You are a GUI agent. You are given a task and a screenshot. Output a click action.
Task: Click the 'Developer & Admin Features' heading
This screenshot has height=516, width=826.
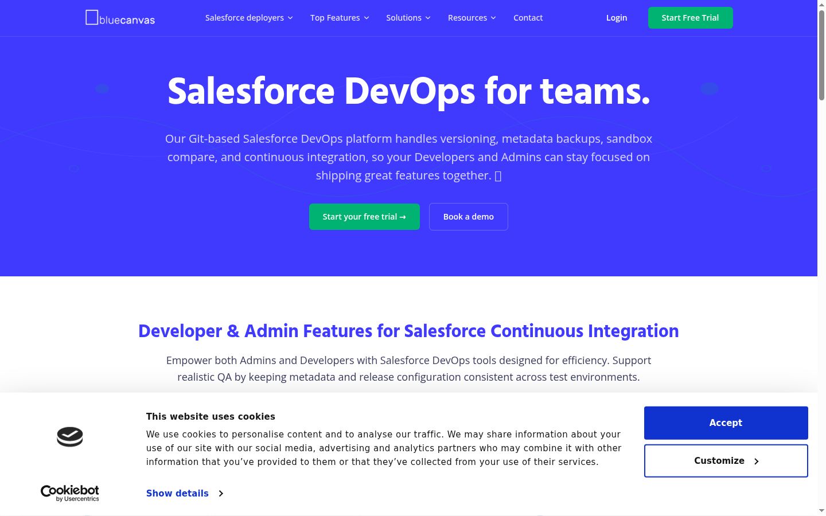[408, 331]
